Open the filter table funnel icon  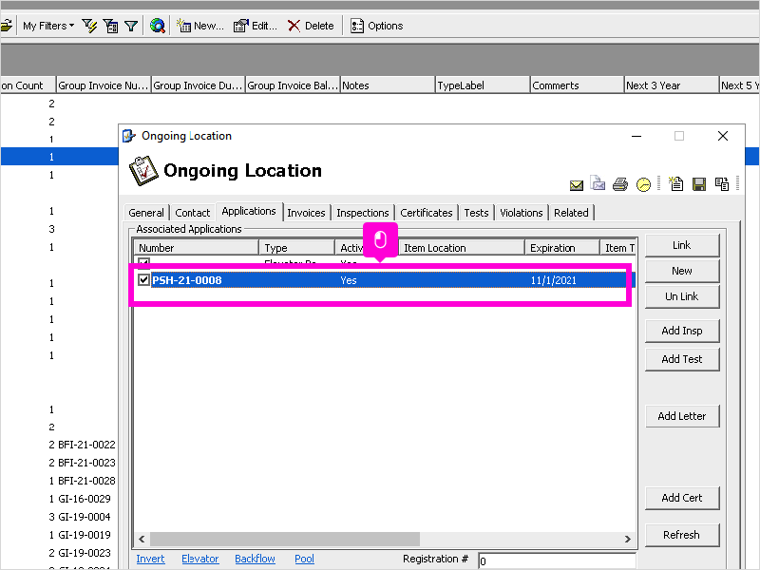110,26
